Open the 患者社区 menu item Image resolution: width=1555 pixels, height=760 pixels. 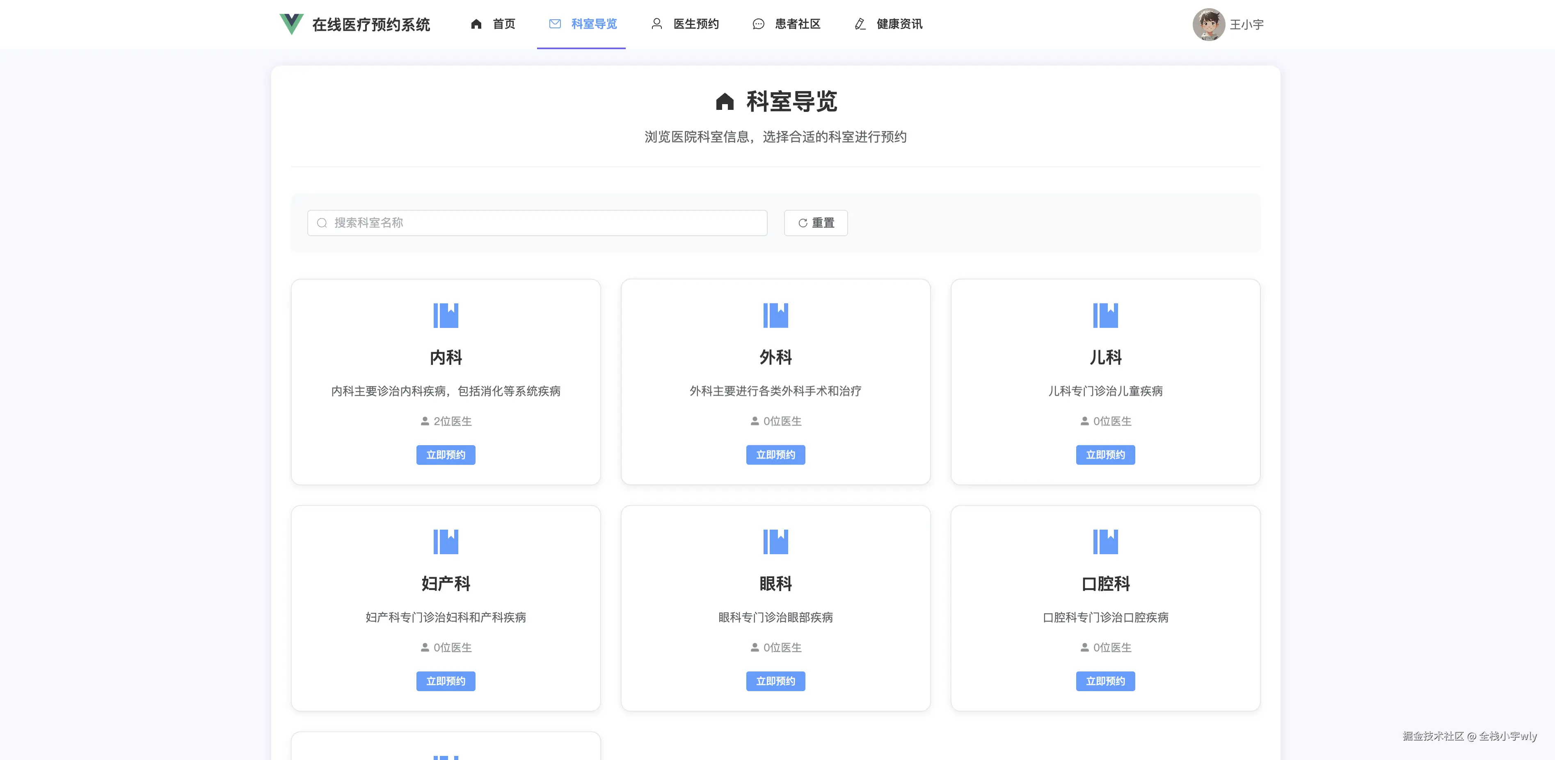786,24
